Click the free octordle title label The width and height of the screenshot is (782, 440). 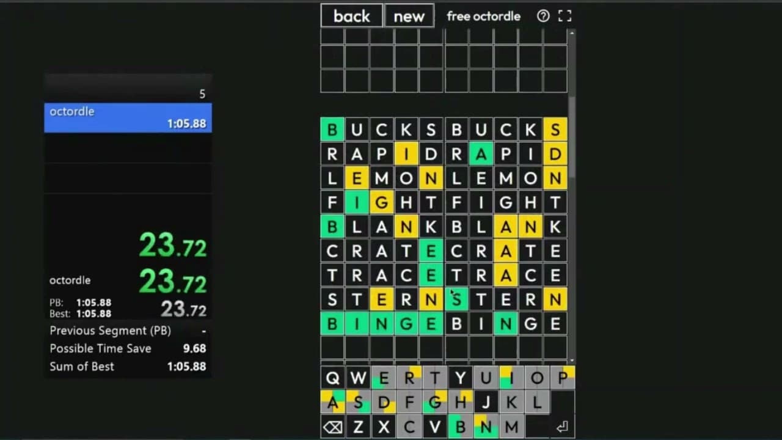click(483, 16)
